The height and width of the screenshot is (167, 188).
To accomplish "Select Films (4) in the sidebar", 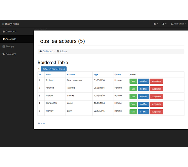I will (x=9, y=46).
